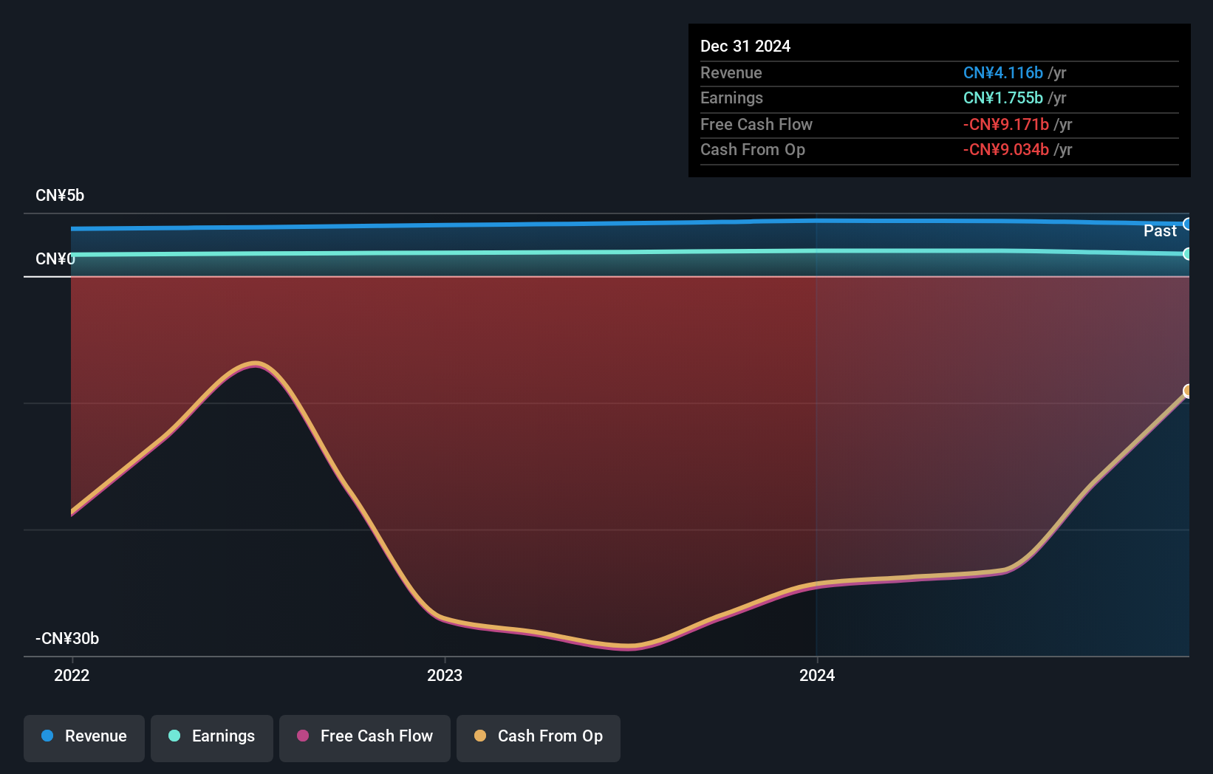Viewport: 1213px width, 774px height.
Task: Click the Past label on chart
Action: coord(1160,231)
